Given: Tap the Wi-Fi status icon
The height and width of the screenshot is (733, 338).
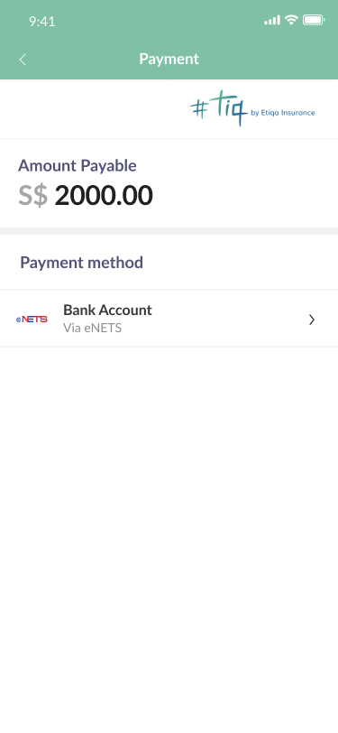Looking at the screenshot, I should point(291,20).
